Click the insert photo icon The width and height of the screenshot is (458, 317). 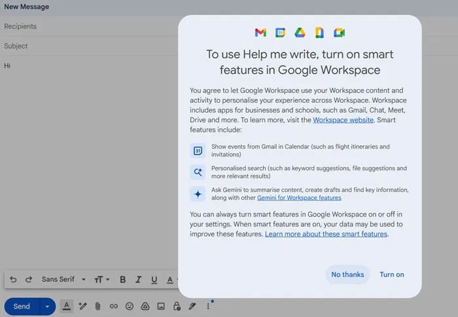[161, 306]
